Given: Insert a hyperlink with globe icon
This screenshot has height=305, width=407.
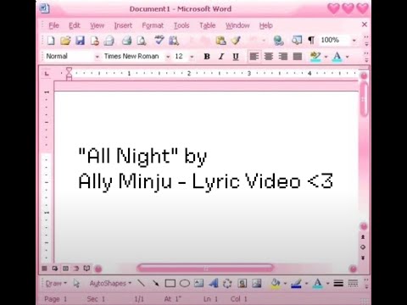Looking at the screenshot, I should (278, 41).
